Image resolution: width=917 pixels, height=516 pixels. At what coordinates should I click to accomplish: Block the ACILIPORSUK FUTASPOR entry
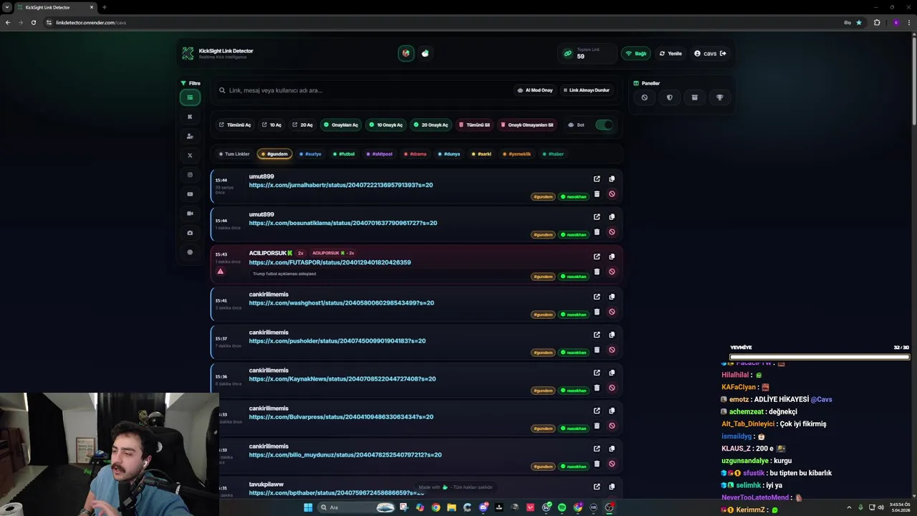tap(612, 272)
